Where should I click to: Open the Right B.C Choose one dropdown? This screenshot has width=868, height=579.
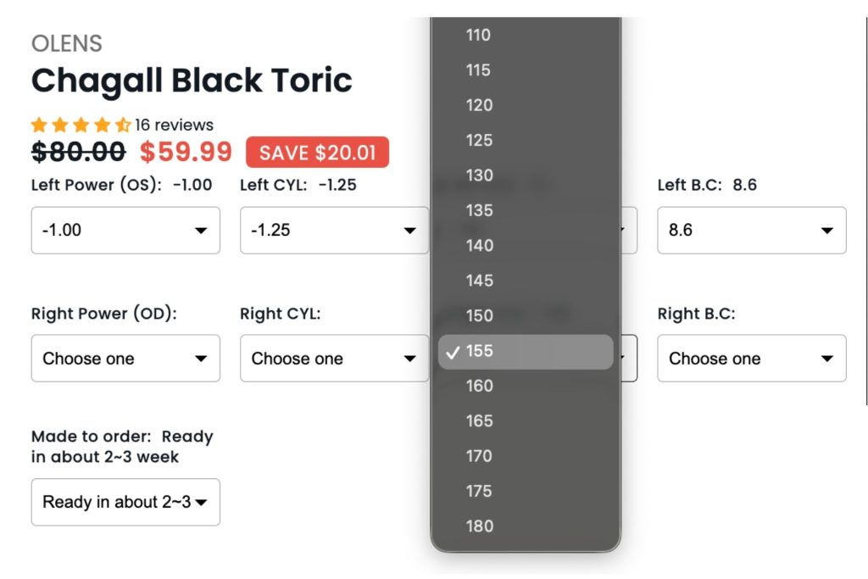click(x=752, y=358)
